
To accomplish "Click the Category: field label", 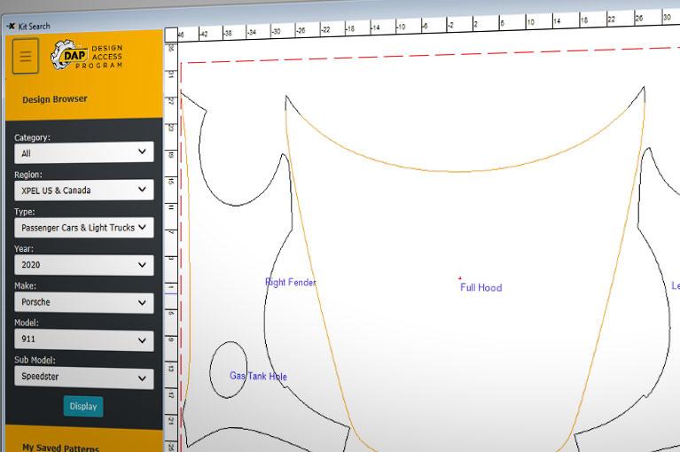I will [32, 137].
